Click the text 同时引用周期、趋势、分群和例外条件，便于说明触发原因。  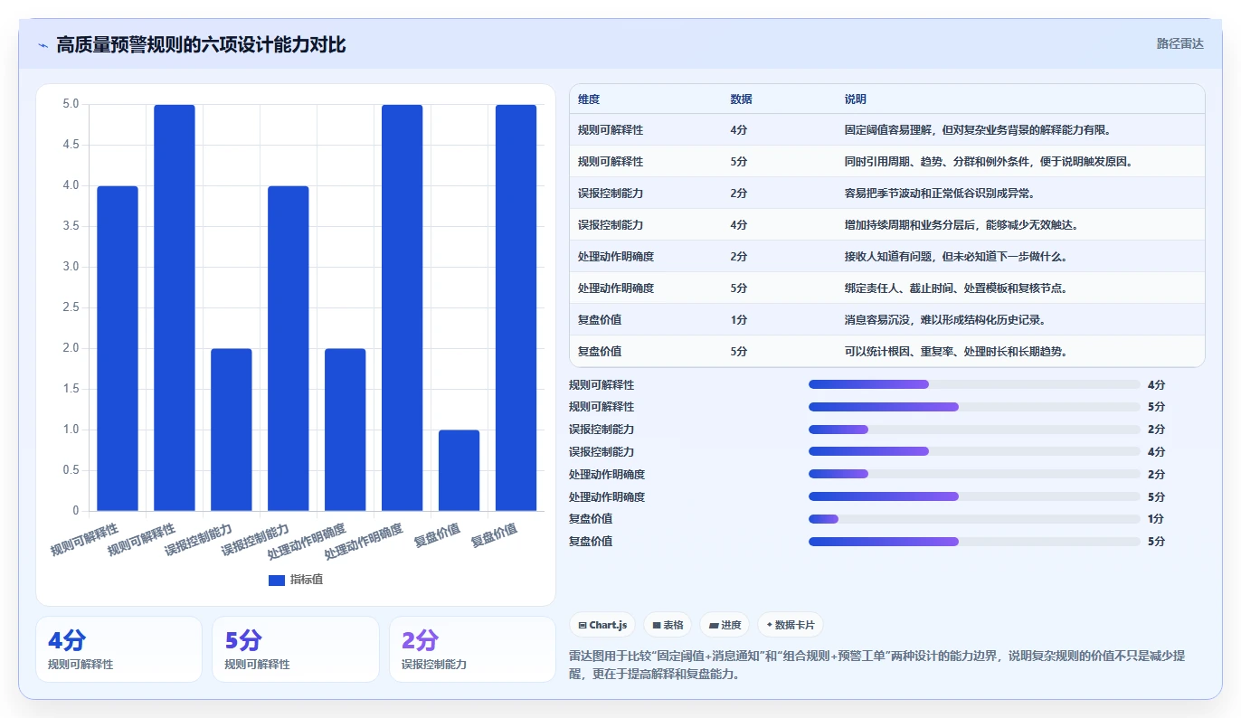989,162
